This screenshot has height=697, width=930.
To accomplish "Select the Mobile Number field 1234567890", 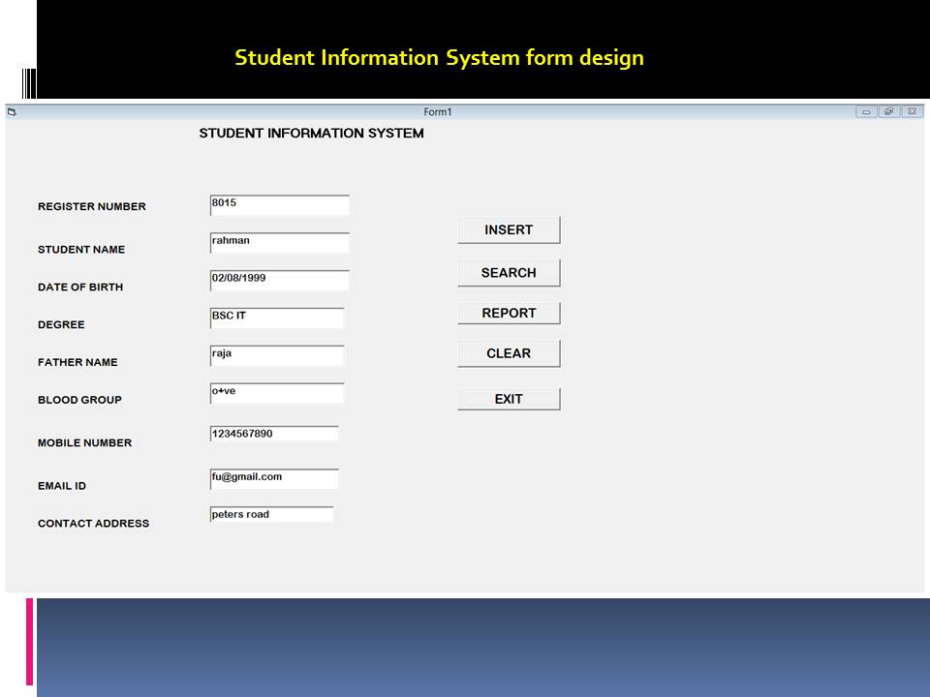I will 274,434.
